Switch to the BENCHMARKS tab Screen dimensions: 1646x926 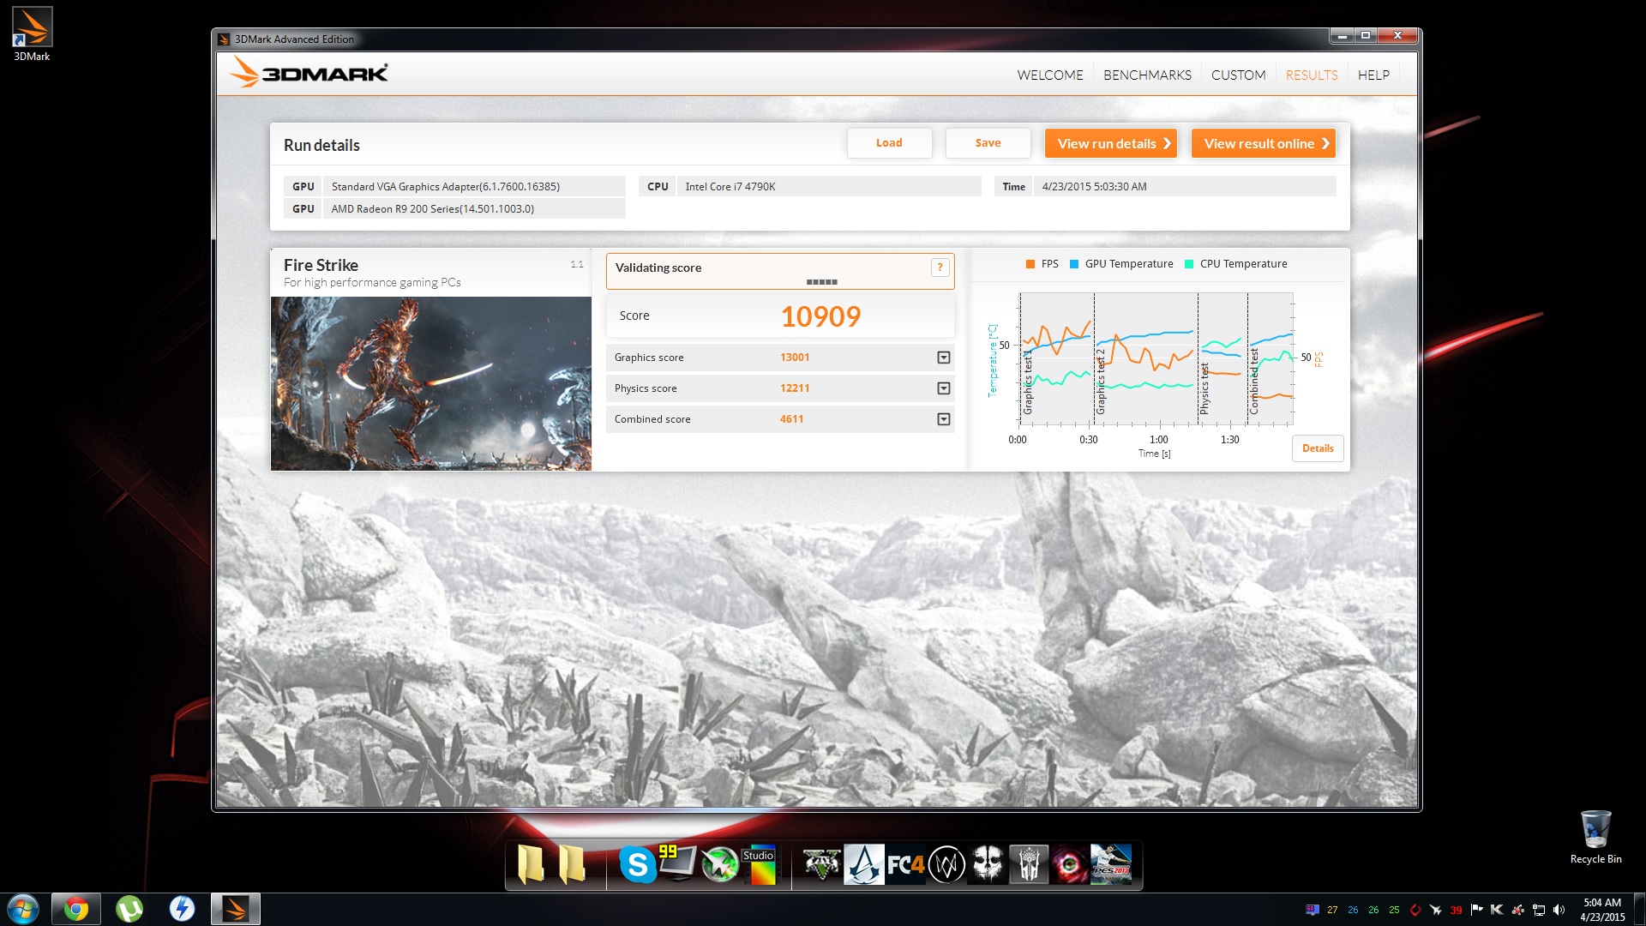coord(1147,75)
